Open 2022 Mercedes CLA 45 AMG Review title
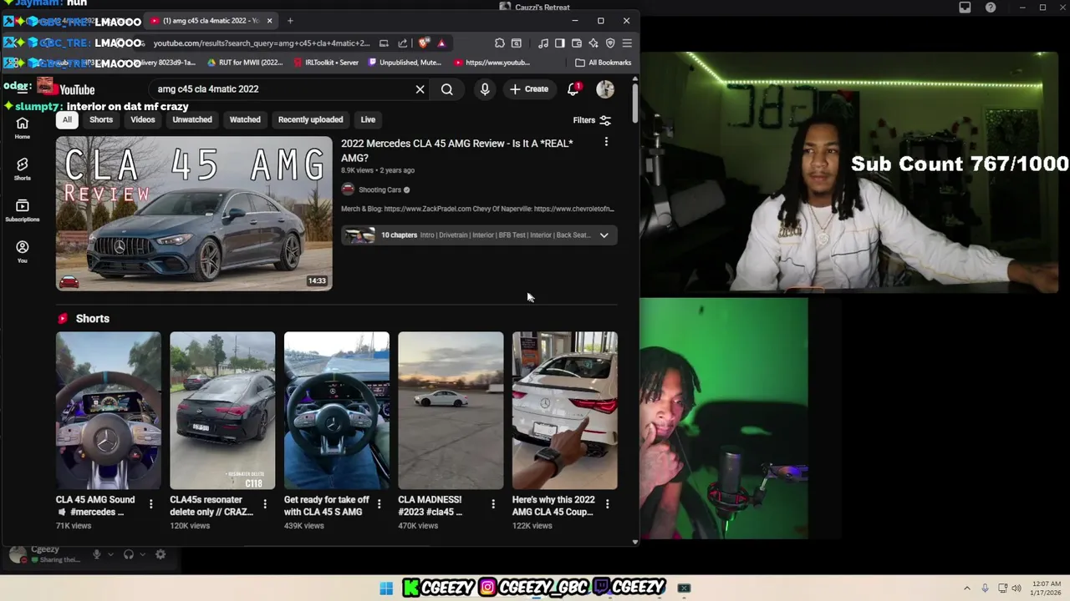The height and width of the screenshot is (601, 1070). pyautogui.click(x=457, y=150)
